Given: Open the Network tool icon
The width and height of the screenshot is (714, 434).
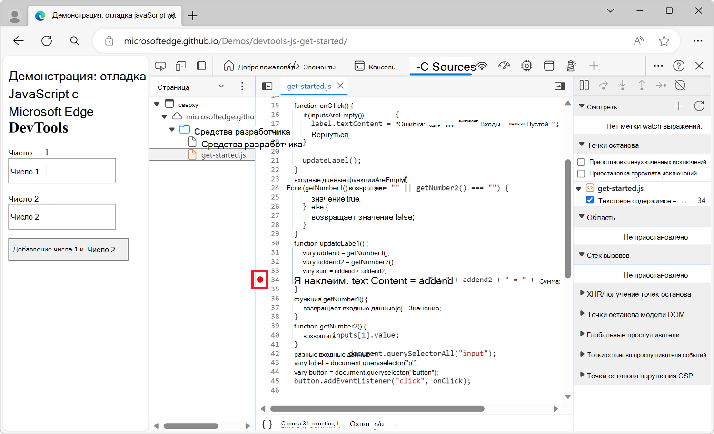Looking at the screenshot, I should pos(482,66).
